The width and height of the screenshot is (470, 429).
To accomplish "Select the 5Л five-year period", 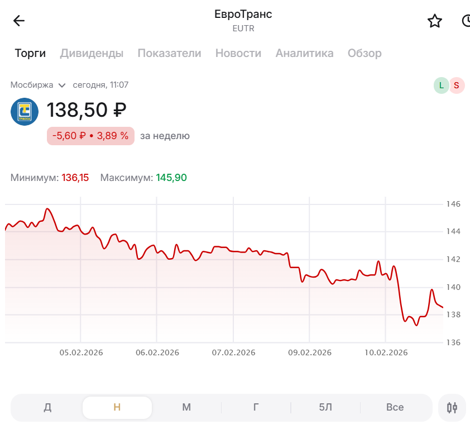I will point(325,407).
